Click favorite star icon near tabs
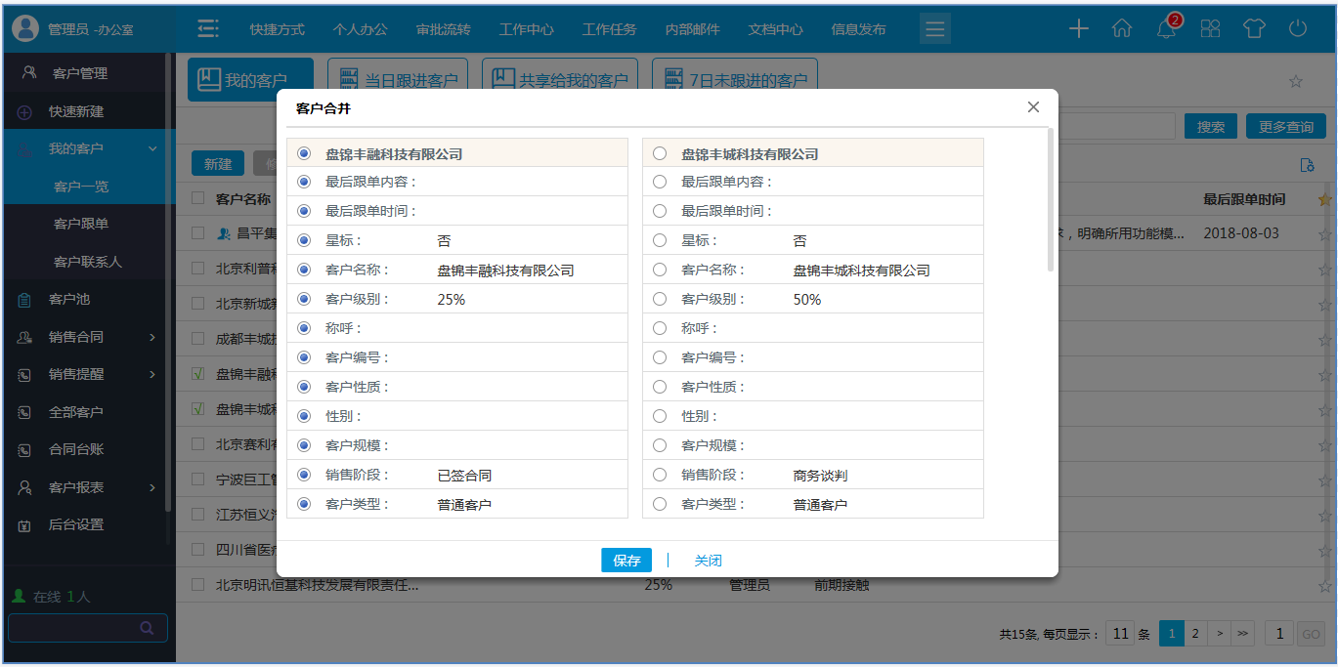The height and width of the screenshot is (667, 1338). coord(1296,81)
